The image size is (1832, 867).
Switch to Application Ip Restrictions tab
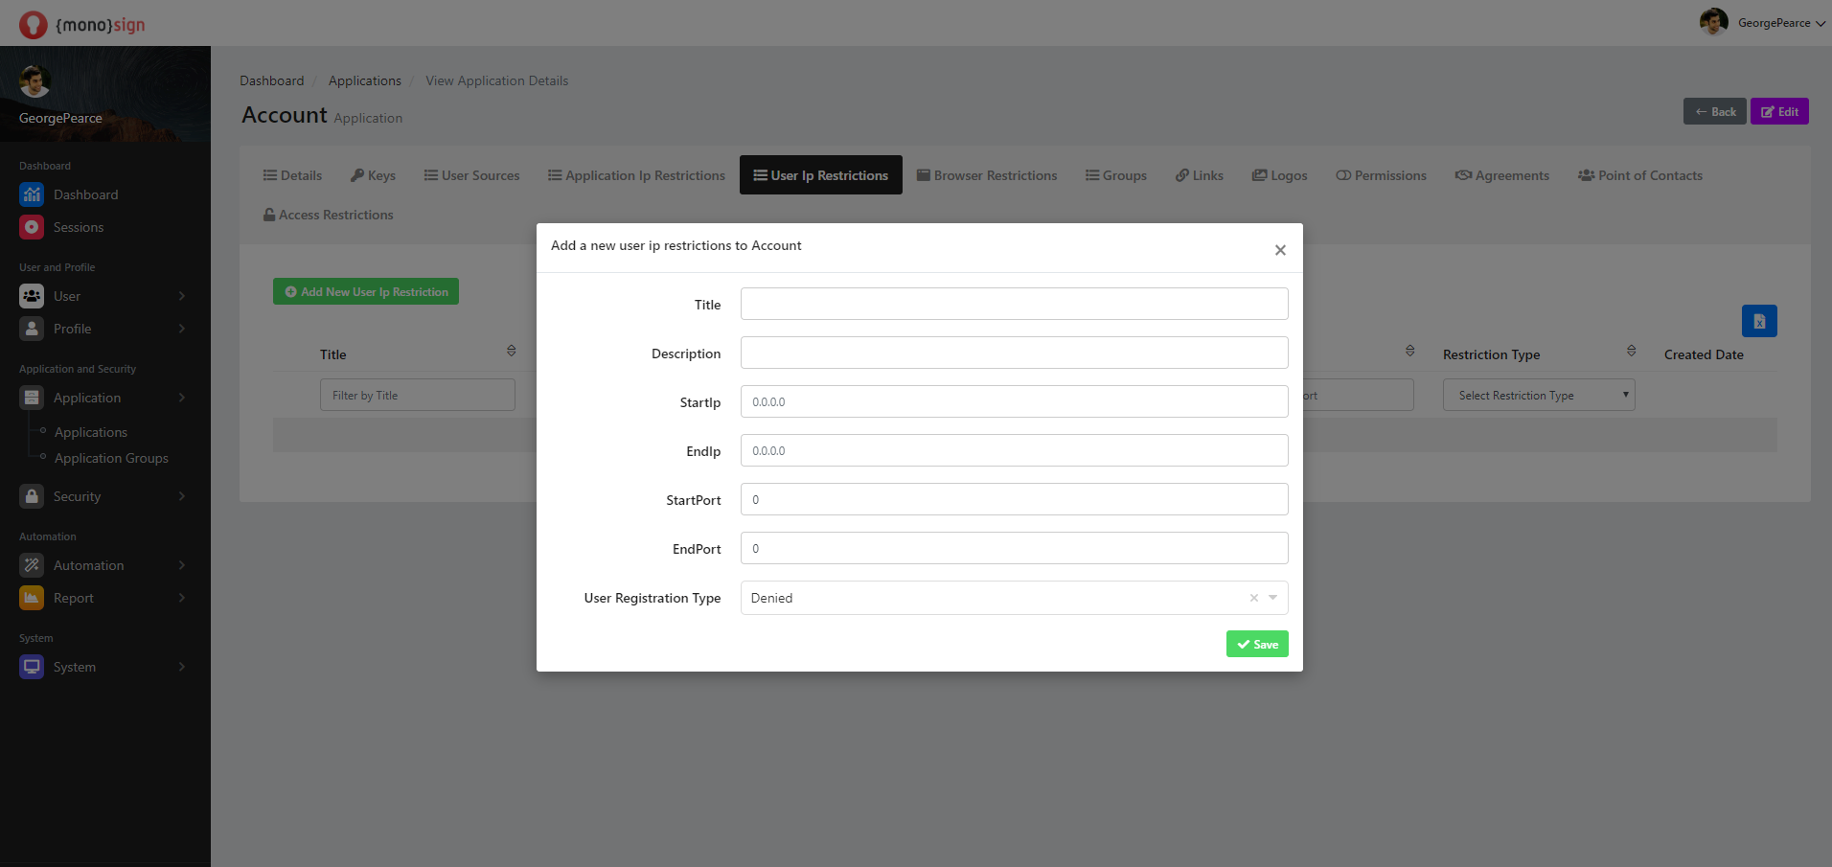(636, 175)
